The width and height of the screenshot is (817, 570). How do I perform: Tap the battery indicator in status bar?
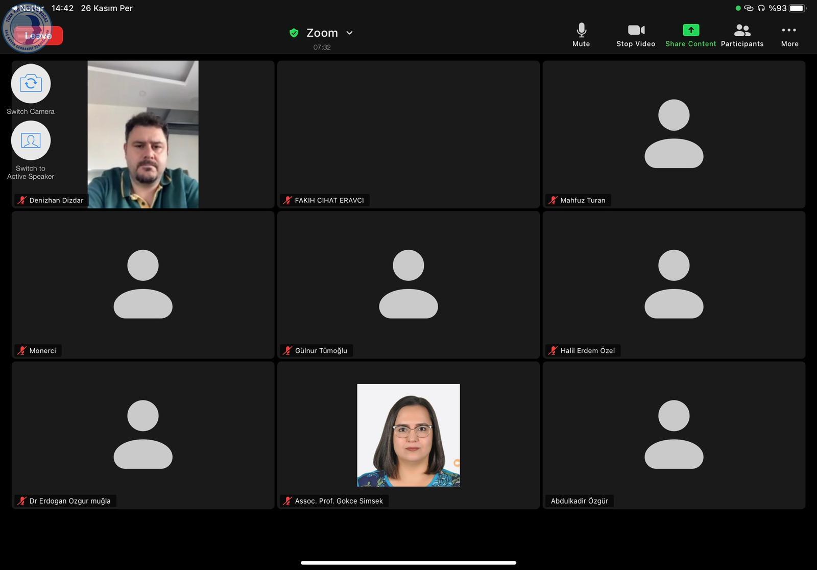[798, 8]
